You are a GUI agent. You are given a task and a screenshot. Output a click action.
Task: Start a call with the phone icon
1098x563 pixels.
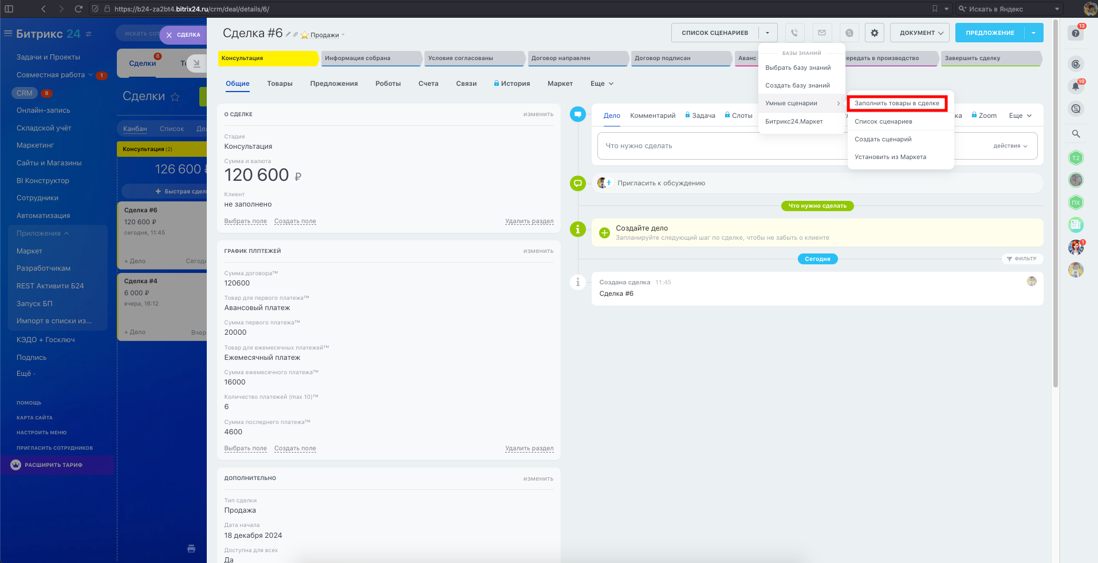(x=794, y=33)
